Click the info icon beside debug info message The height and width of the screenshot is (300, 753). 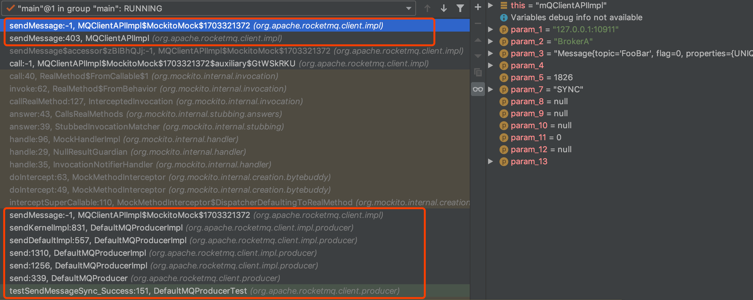pos(504,18)
